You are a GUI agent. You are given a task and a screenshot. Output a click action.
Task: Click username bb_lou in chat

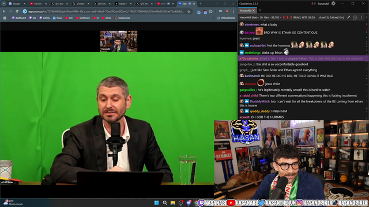coord(250,33)
